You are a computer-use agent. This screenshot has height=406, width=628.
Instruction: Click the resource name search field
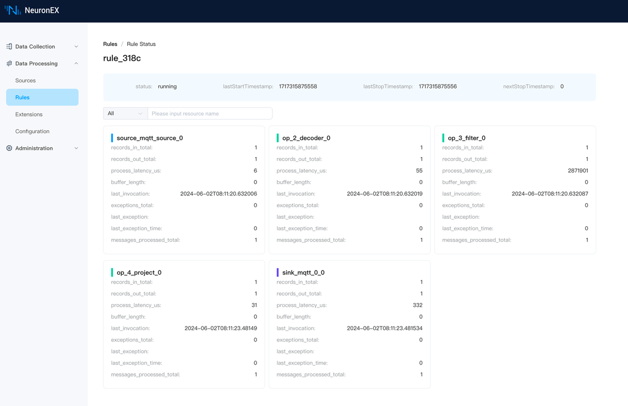coord(210,113)
